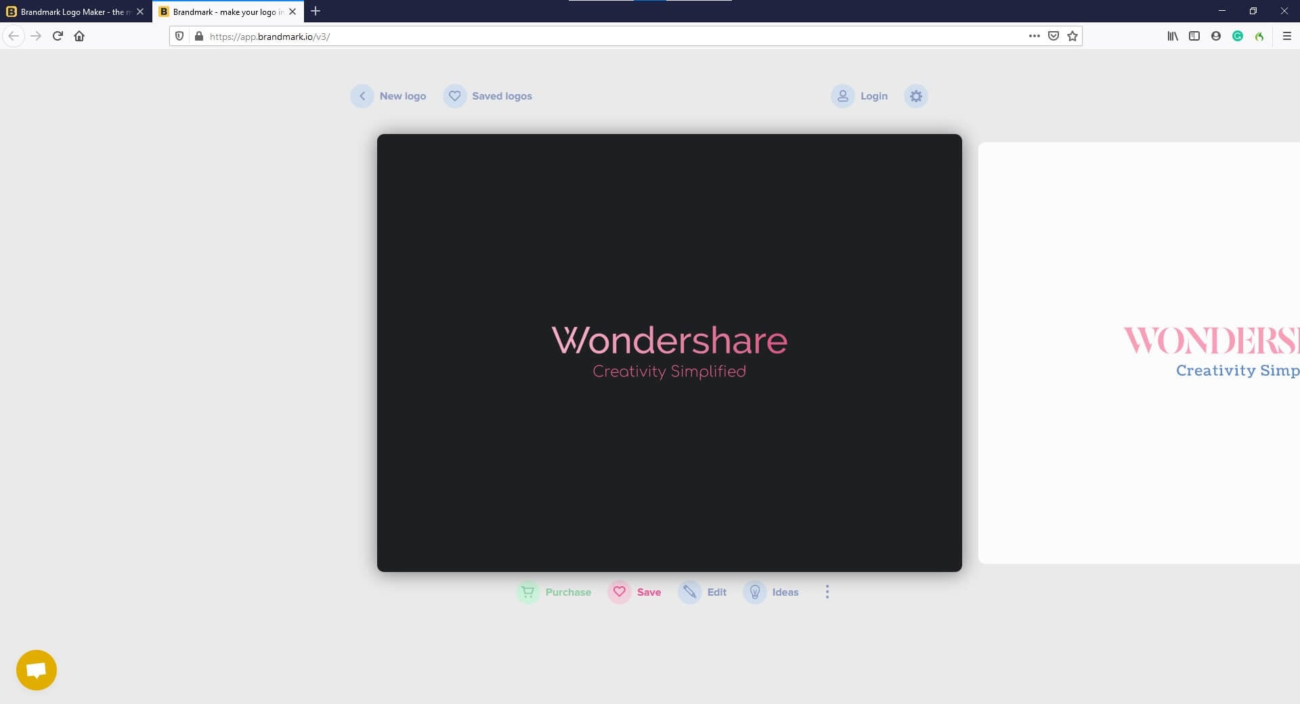
Task: Go back using New logo arrow icon
Action: click(x=362, y=96)
